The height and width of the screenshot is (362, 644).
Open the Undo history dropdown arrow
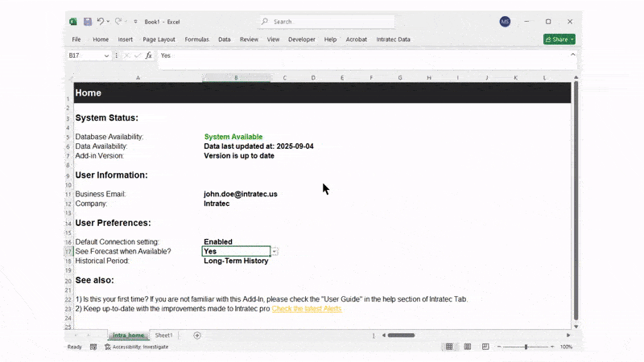(108, 22)
